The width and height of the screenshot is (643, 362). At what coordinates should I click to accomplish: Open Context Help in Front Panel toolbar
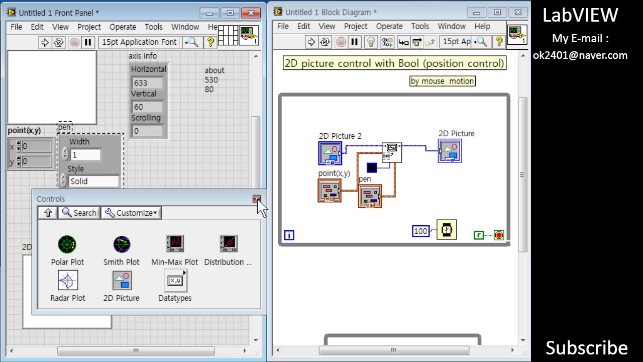coord(210,42)
